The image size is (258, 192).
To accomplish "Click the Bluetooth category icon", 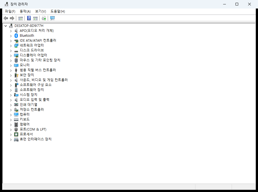I will [x=16, y=36].
